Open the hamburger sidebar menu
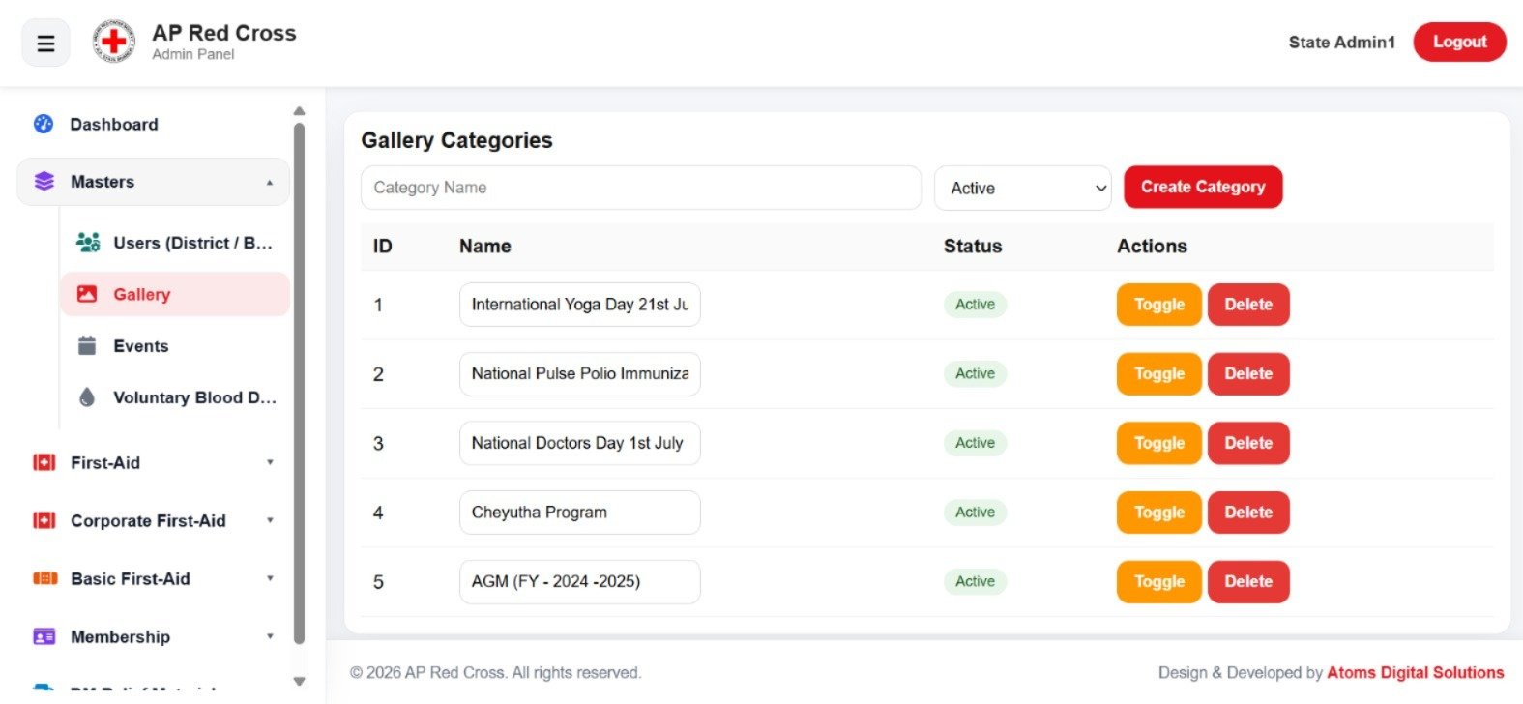This screenshot has height=704, width=1523. [45, 44]
